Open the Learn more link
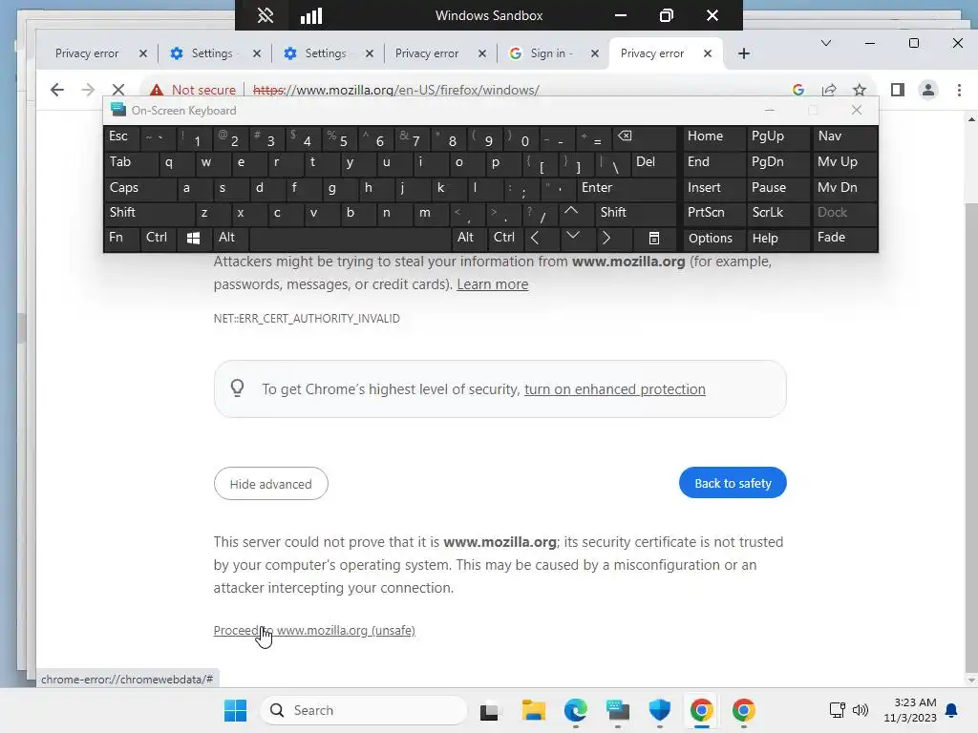The height and width of the screenshot is (733, 978). tap(493, 284)
